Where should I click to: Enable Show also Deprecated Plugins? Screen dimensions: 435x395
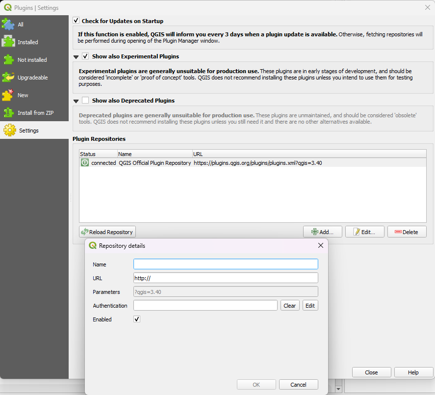pyautogui.click(x=85, y=100)
